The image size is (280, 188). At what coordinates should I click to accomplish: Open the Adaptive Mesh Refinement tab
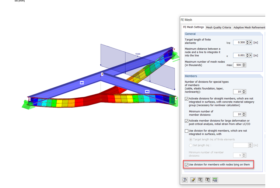249,28
